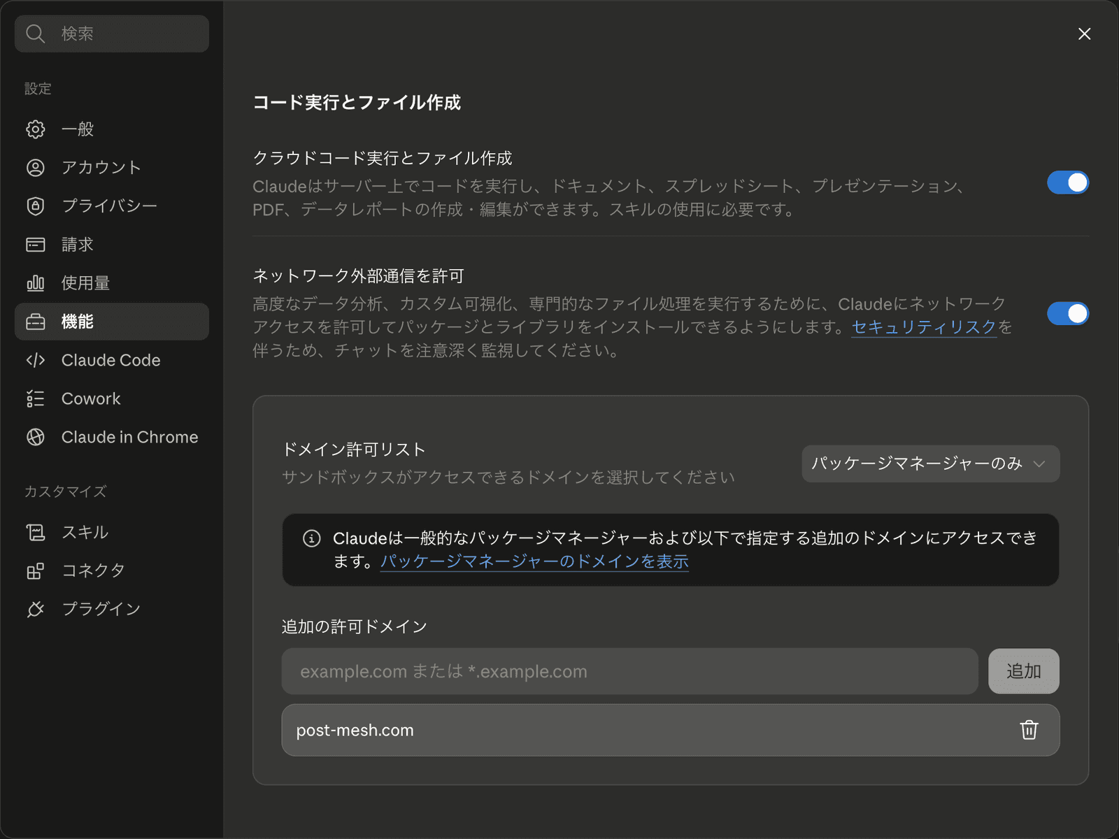Click the magnifier icon in the search box

click(35, 34)
